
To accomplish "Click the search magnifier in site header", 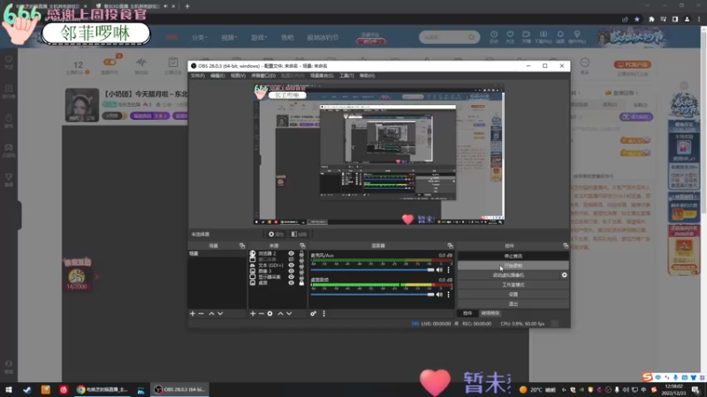I will [x=471, y=37].
